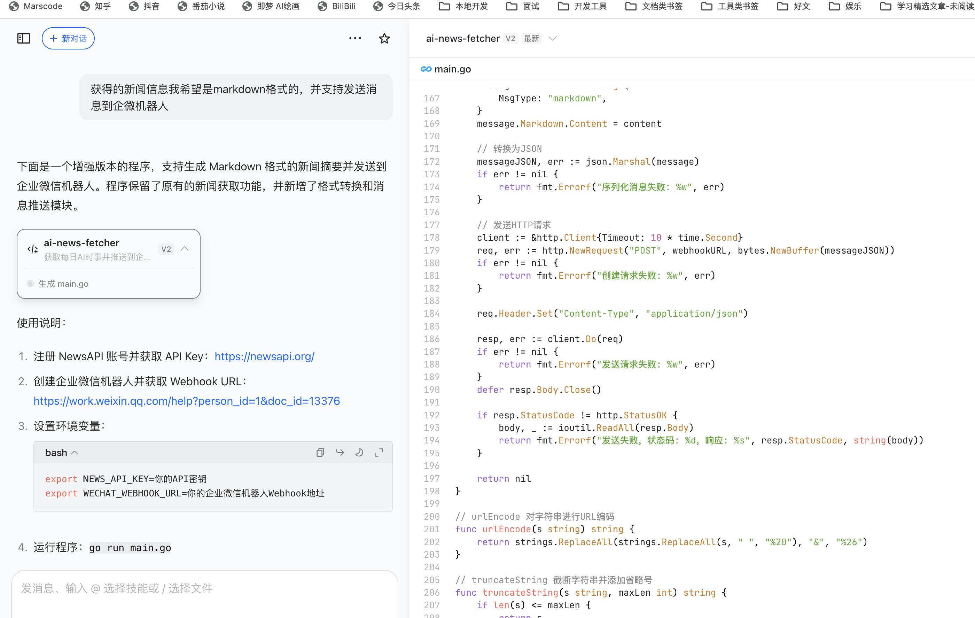Click the insert arrow icon in bash block
The width and height of the screenshot is (975, 618).
[x=340, y=453]
